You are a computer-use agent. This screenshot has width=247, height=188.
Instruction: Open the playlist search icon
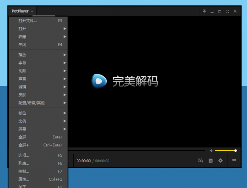201,161
